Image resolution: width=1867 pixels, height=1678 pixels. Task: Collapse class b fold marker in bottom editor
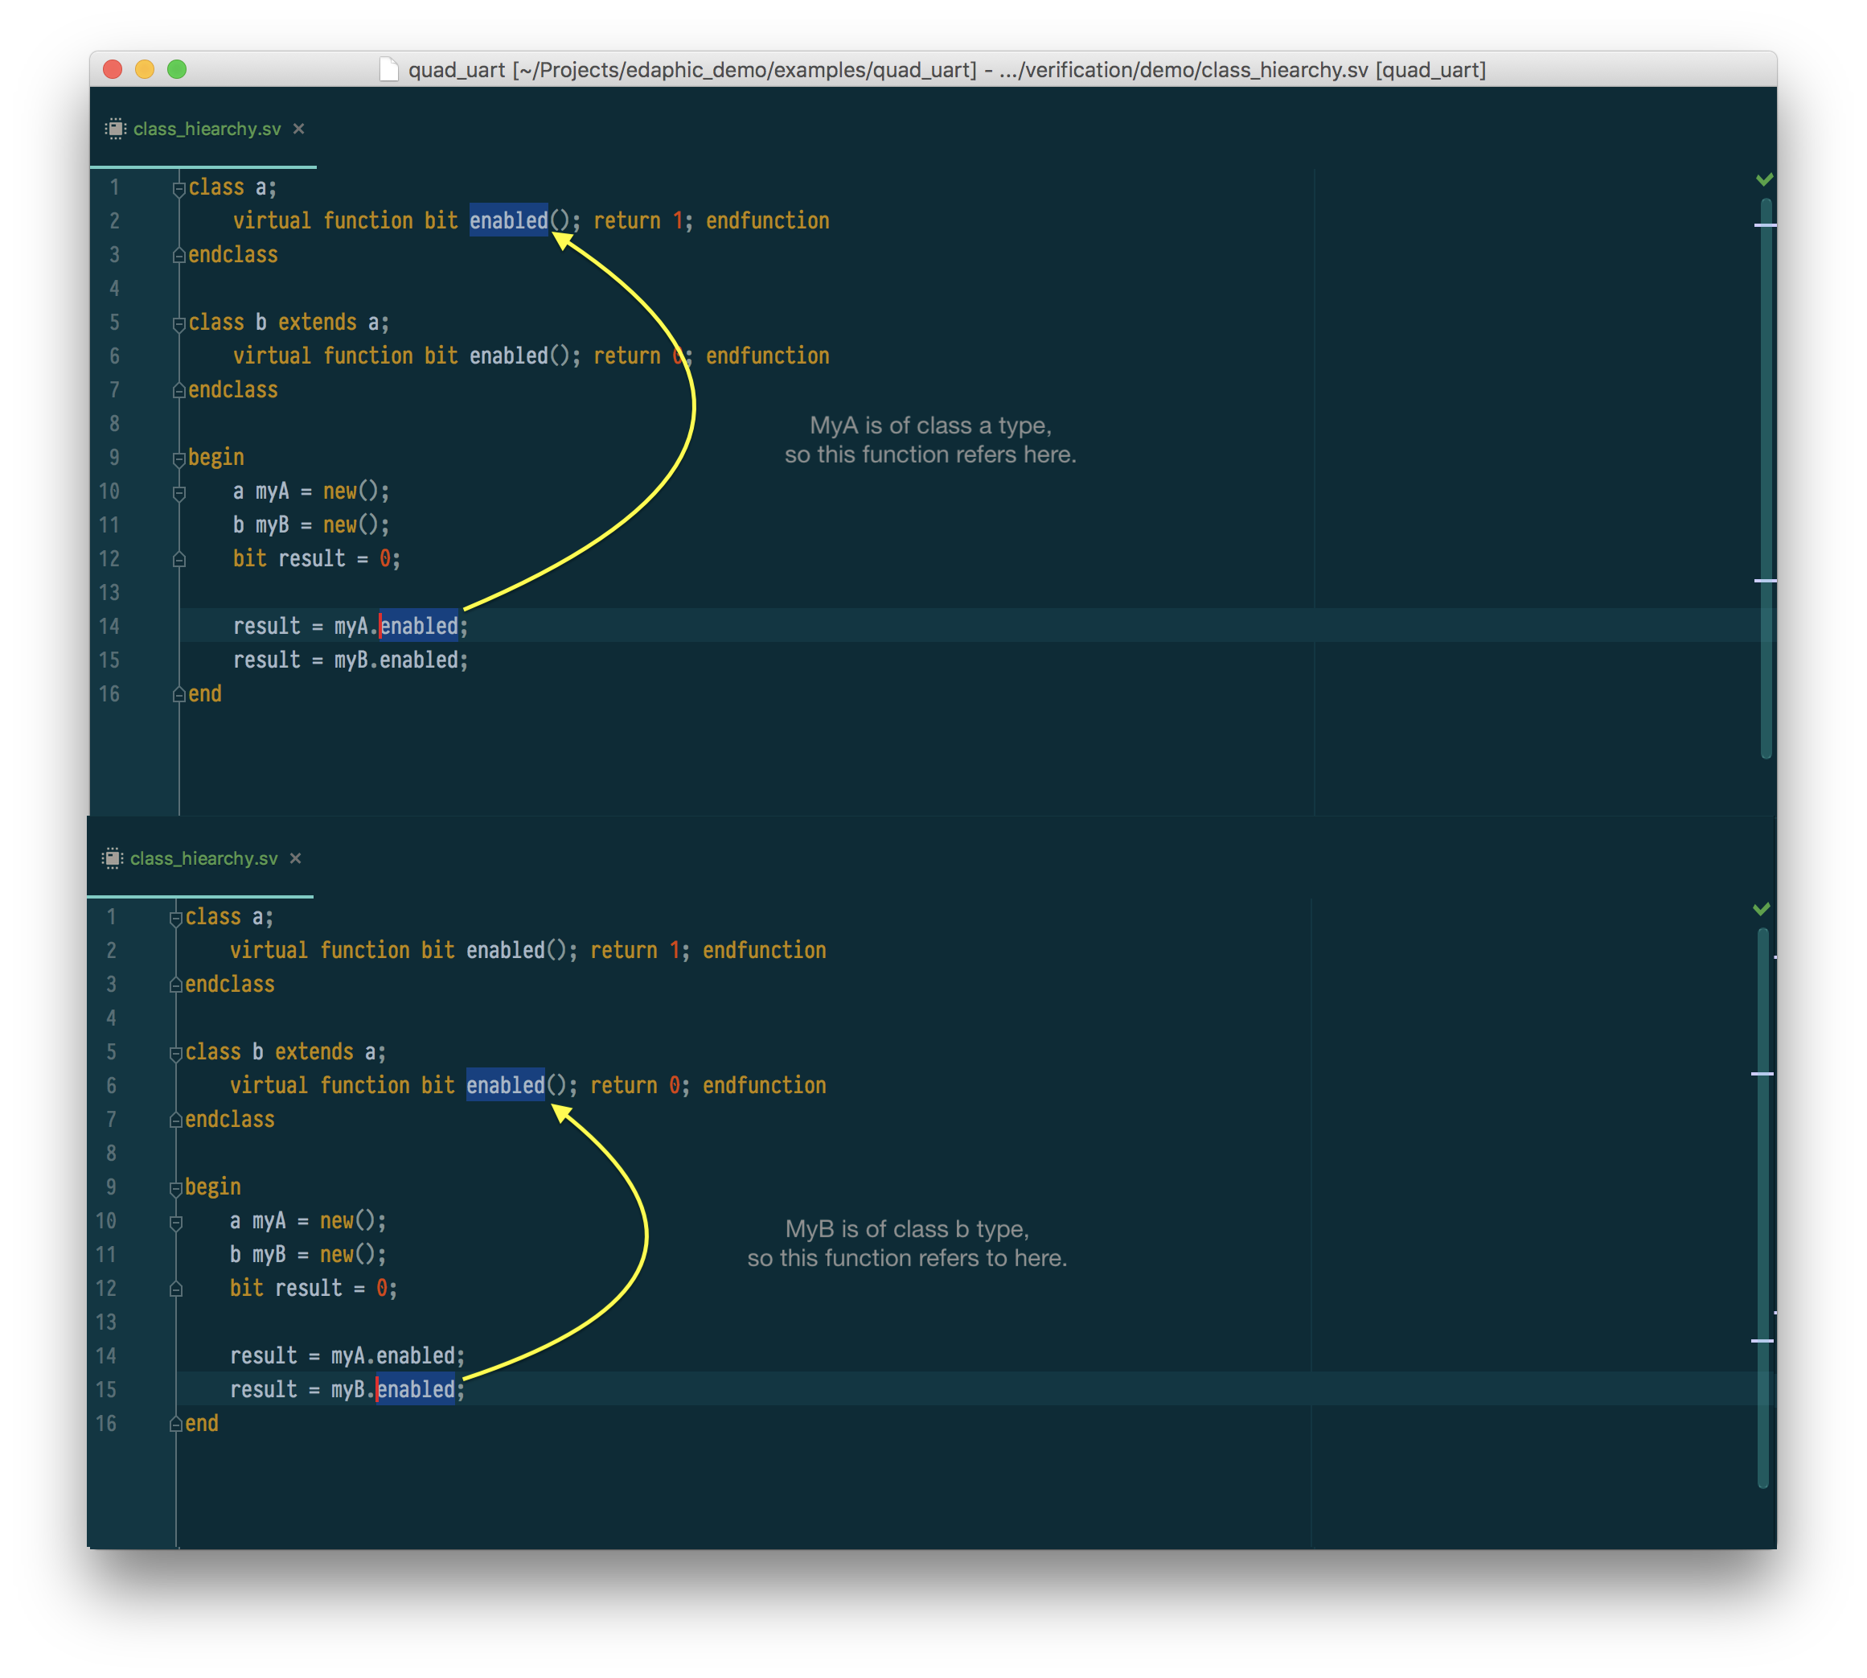[176, 1053]
